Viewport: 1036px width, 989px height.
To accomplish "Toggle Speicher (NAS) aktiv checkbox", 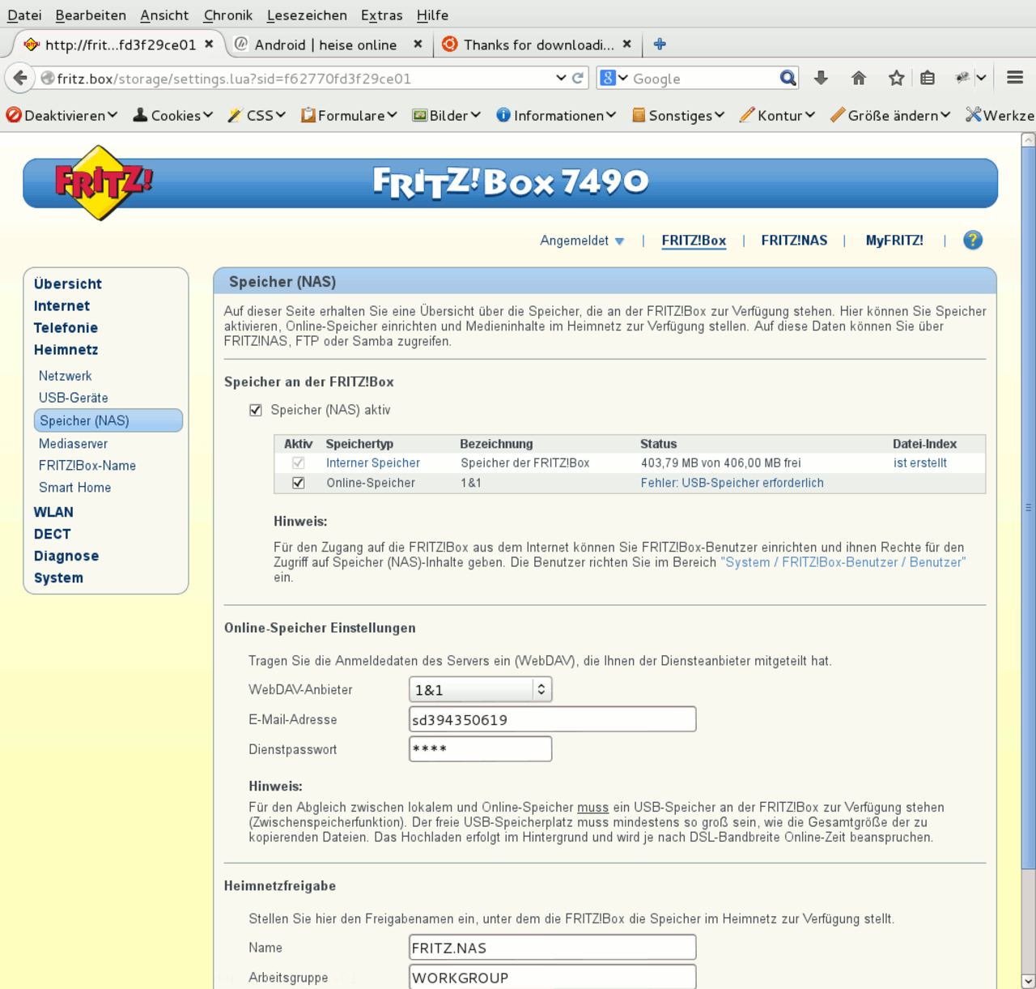I will click(x=256, y=410).
